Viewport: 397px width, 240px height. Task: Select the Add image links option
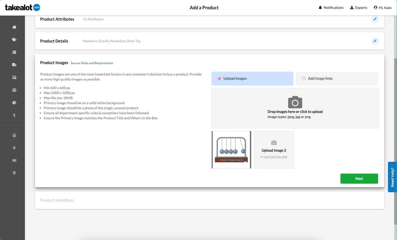[304, 78]
